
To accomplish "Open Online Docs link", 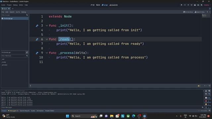I will click(188, 12).
